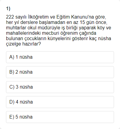Screen dimensions: 120x129
Task: Click the letter C) in third option
Action: click(12, 87)
